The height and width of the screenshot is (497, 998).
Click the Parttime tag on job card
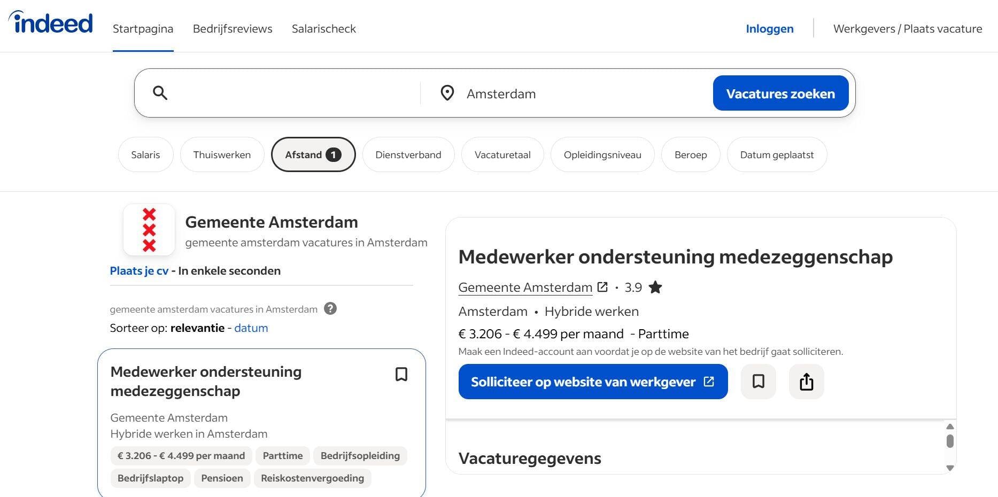click(283, 456)
